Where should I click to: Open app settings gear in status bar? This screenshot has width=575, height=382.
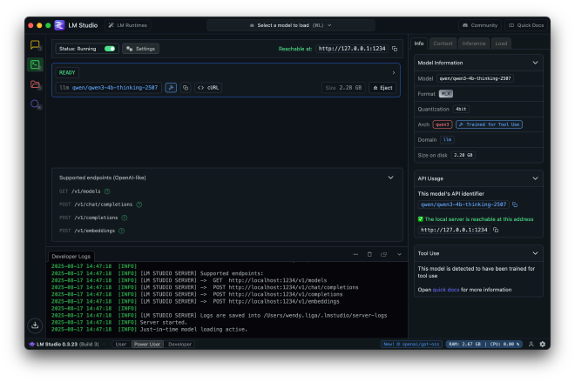(x=543, y=344)
